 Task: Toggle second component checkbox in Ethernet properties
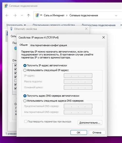coord(15,69)
